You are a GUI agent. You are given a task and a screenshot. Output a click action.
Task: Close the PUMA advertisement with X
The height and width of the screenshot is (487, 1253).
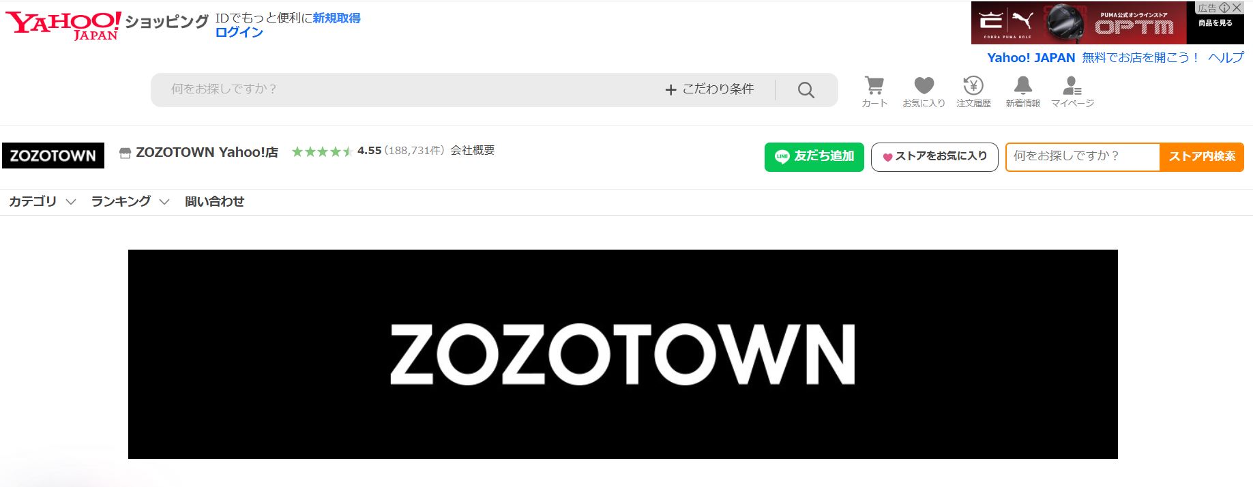pyautogui.click(x=1237, y=8)
